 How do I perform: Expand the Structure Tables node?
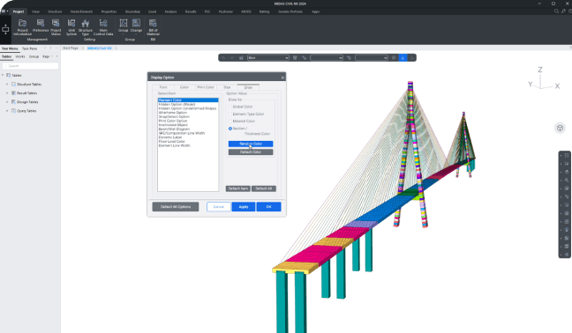pos(7,84)
